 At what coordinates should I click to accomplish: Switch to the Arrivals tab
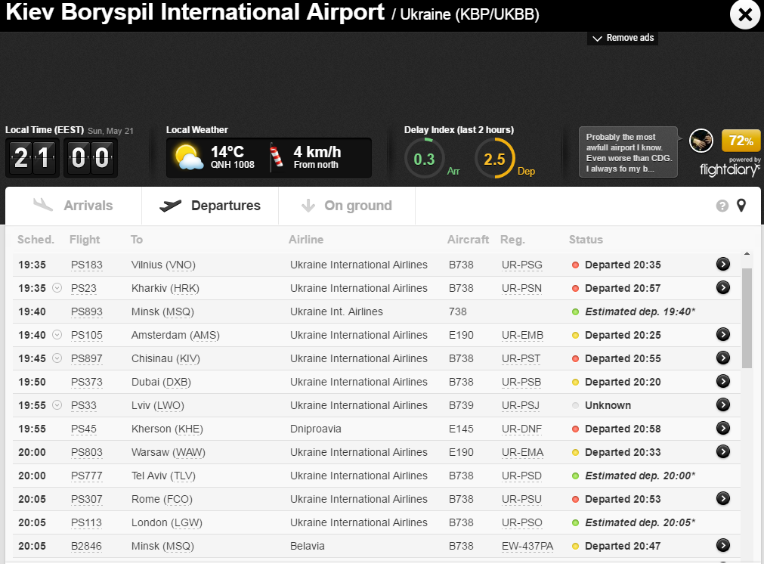74,206
